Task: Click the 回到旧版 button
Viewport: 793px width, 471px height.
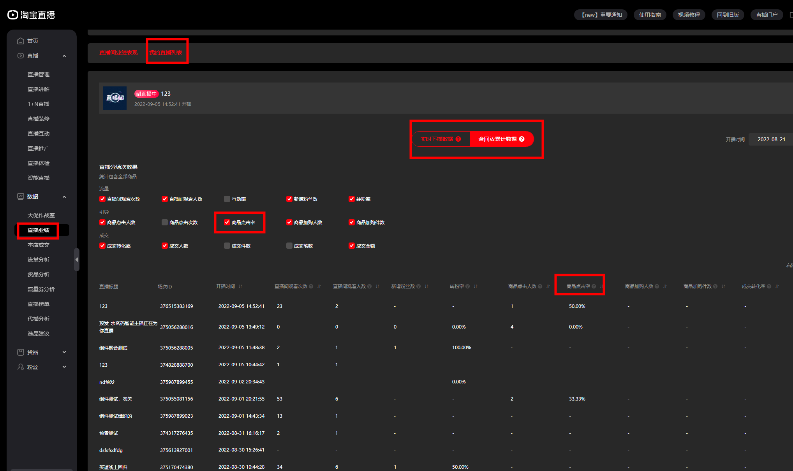Action: tap(728, 15)
